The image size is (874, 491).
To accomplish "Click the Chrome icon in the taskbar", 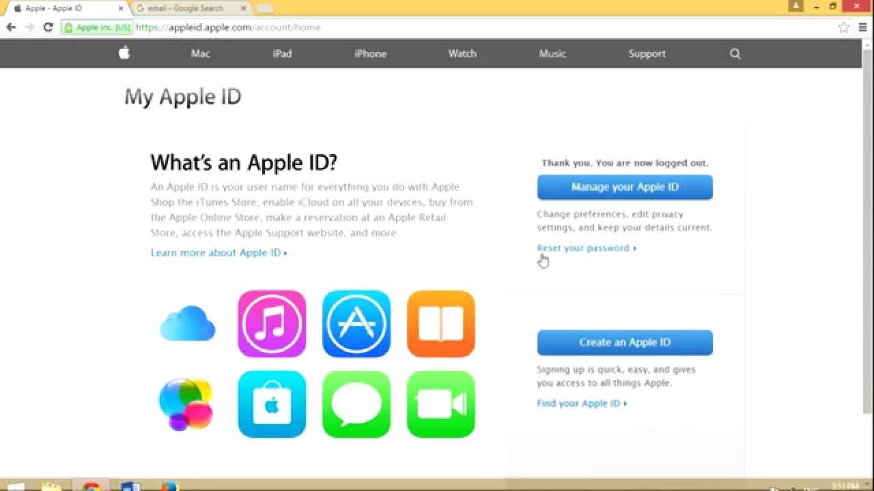I will pyautogui.click(x=91, y=487).
